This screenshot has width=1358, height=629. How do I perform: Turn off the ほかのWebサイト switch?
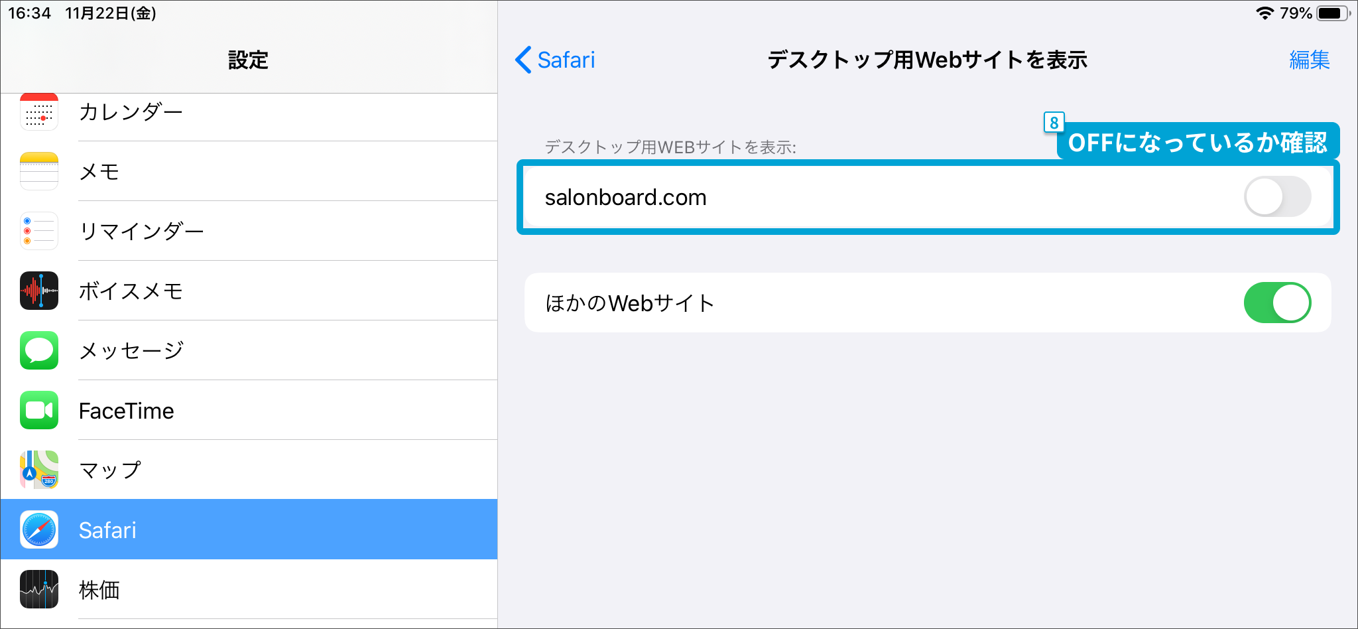point(1277,303)
